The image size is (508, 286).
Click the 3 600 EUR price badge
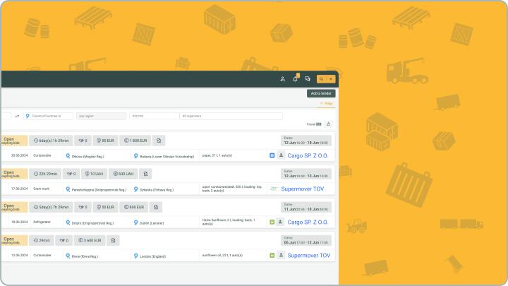(x=87, y=240)
